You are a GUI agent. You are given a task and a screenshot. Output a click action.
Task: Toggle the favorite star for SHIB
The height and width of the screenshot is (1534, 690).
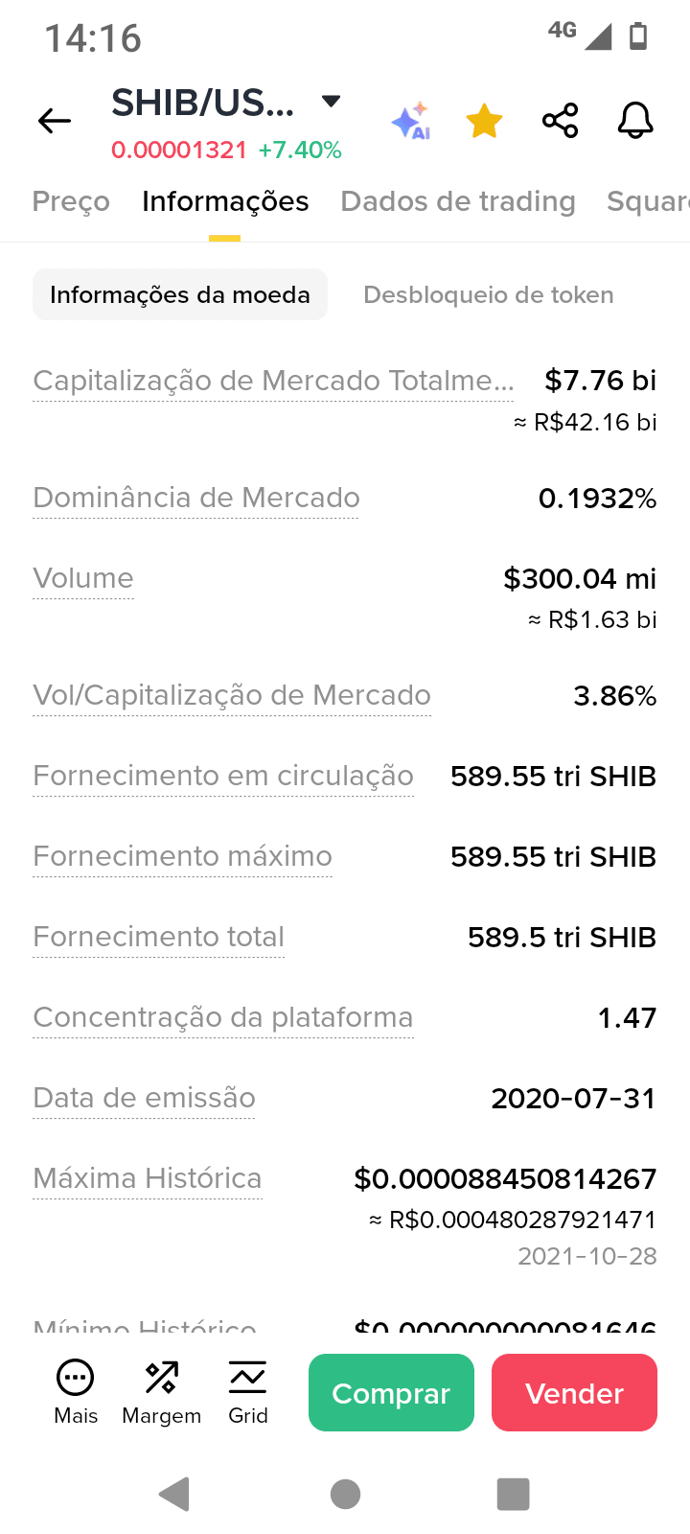coord(484,121)
